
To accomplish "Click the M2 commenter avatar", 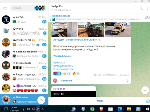I will tap(55, 81).
